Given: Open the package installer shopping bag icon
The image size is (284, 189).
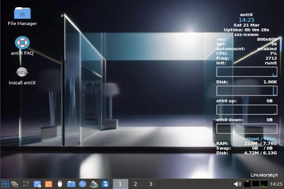Looking at the screenshot, I should [37, 184].
